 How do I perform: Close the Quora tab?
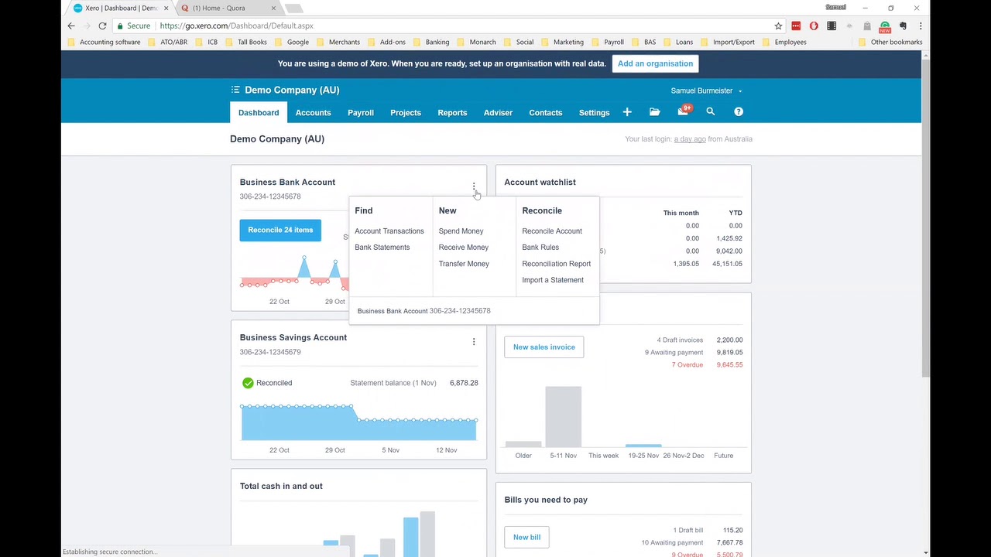coord(273,8)
